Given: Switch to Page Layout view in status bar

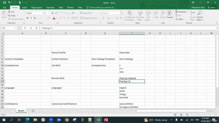Looking at the screenshot, I should [181, 115].
